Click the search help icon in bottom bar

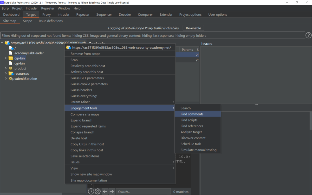click(91, 191)
